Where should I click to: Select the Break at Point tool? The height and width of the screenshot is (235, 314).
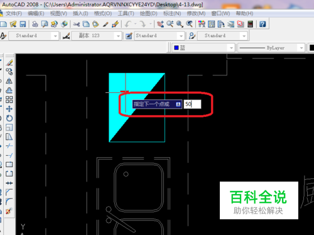click(x=9, y=165)
